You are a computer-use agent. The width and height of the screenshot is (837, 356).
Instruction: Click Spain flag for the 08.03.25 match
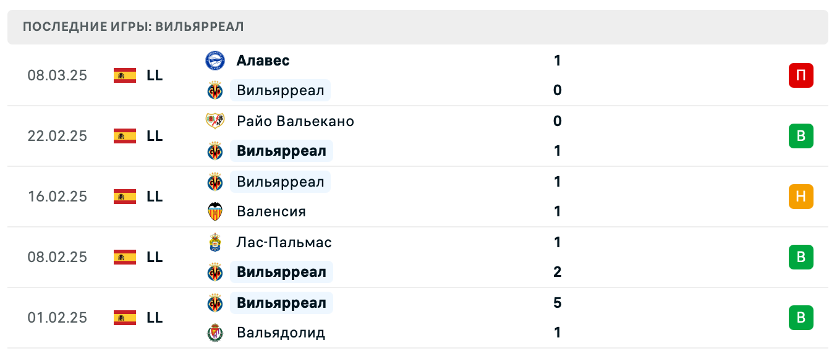pos(125,75)
